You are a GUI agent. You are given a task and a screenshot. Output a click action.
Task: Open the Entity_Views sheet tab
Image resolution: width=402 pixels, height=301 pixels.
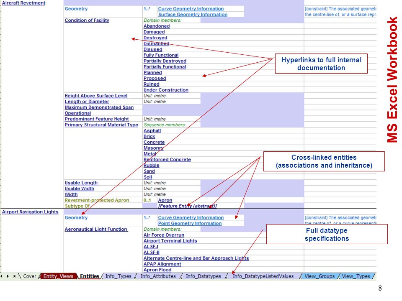[58, 276]
